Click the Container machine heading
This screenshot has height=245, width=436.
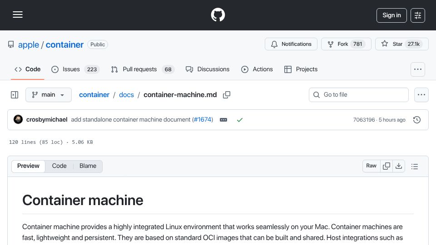(x=83, y=200)
